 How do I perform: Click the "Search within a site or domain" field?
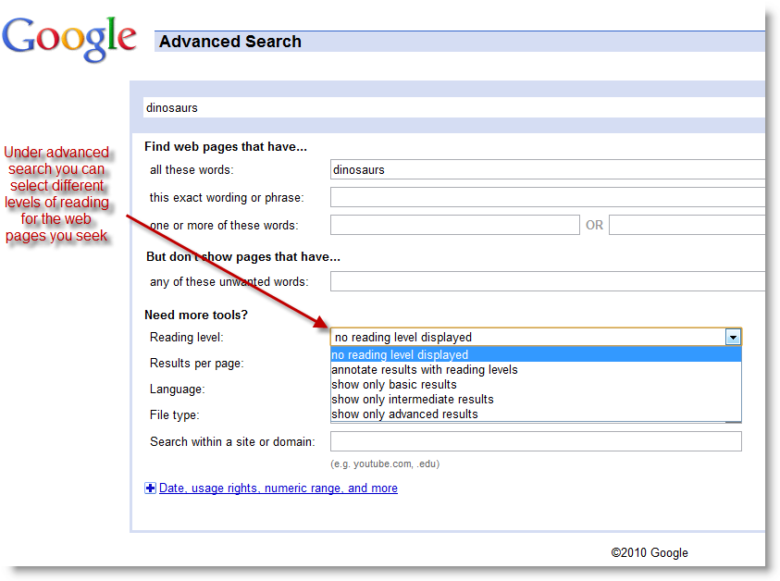[535, 440]
